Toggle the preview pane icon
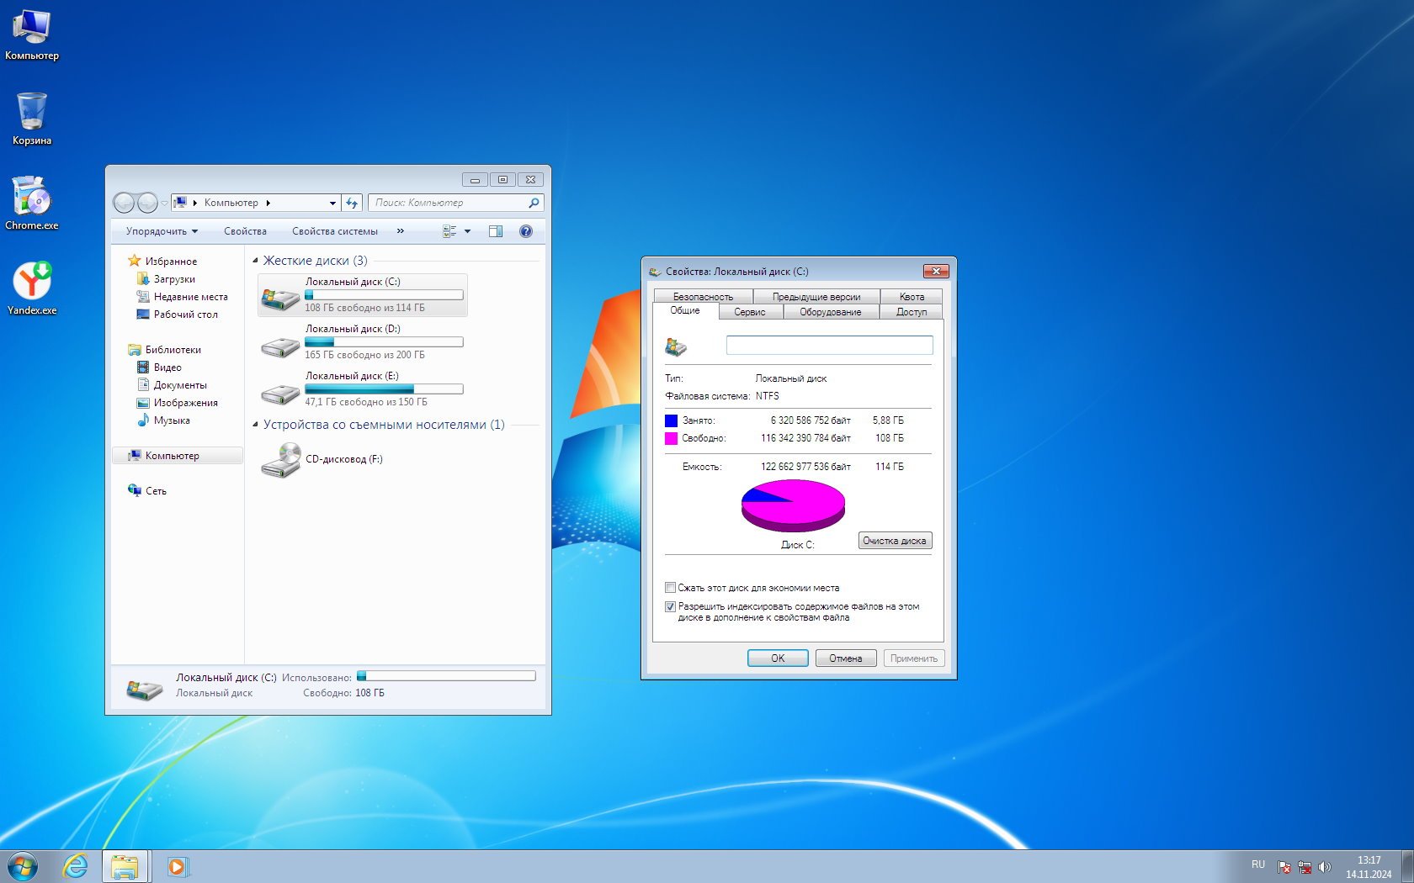Screen dimensions: 1414x883 point(496,231)
